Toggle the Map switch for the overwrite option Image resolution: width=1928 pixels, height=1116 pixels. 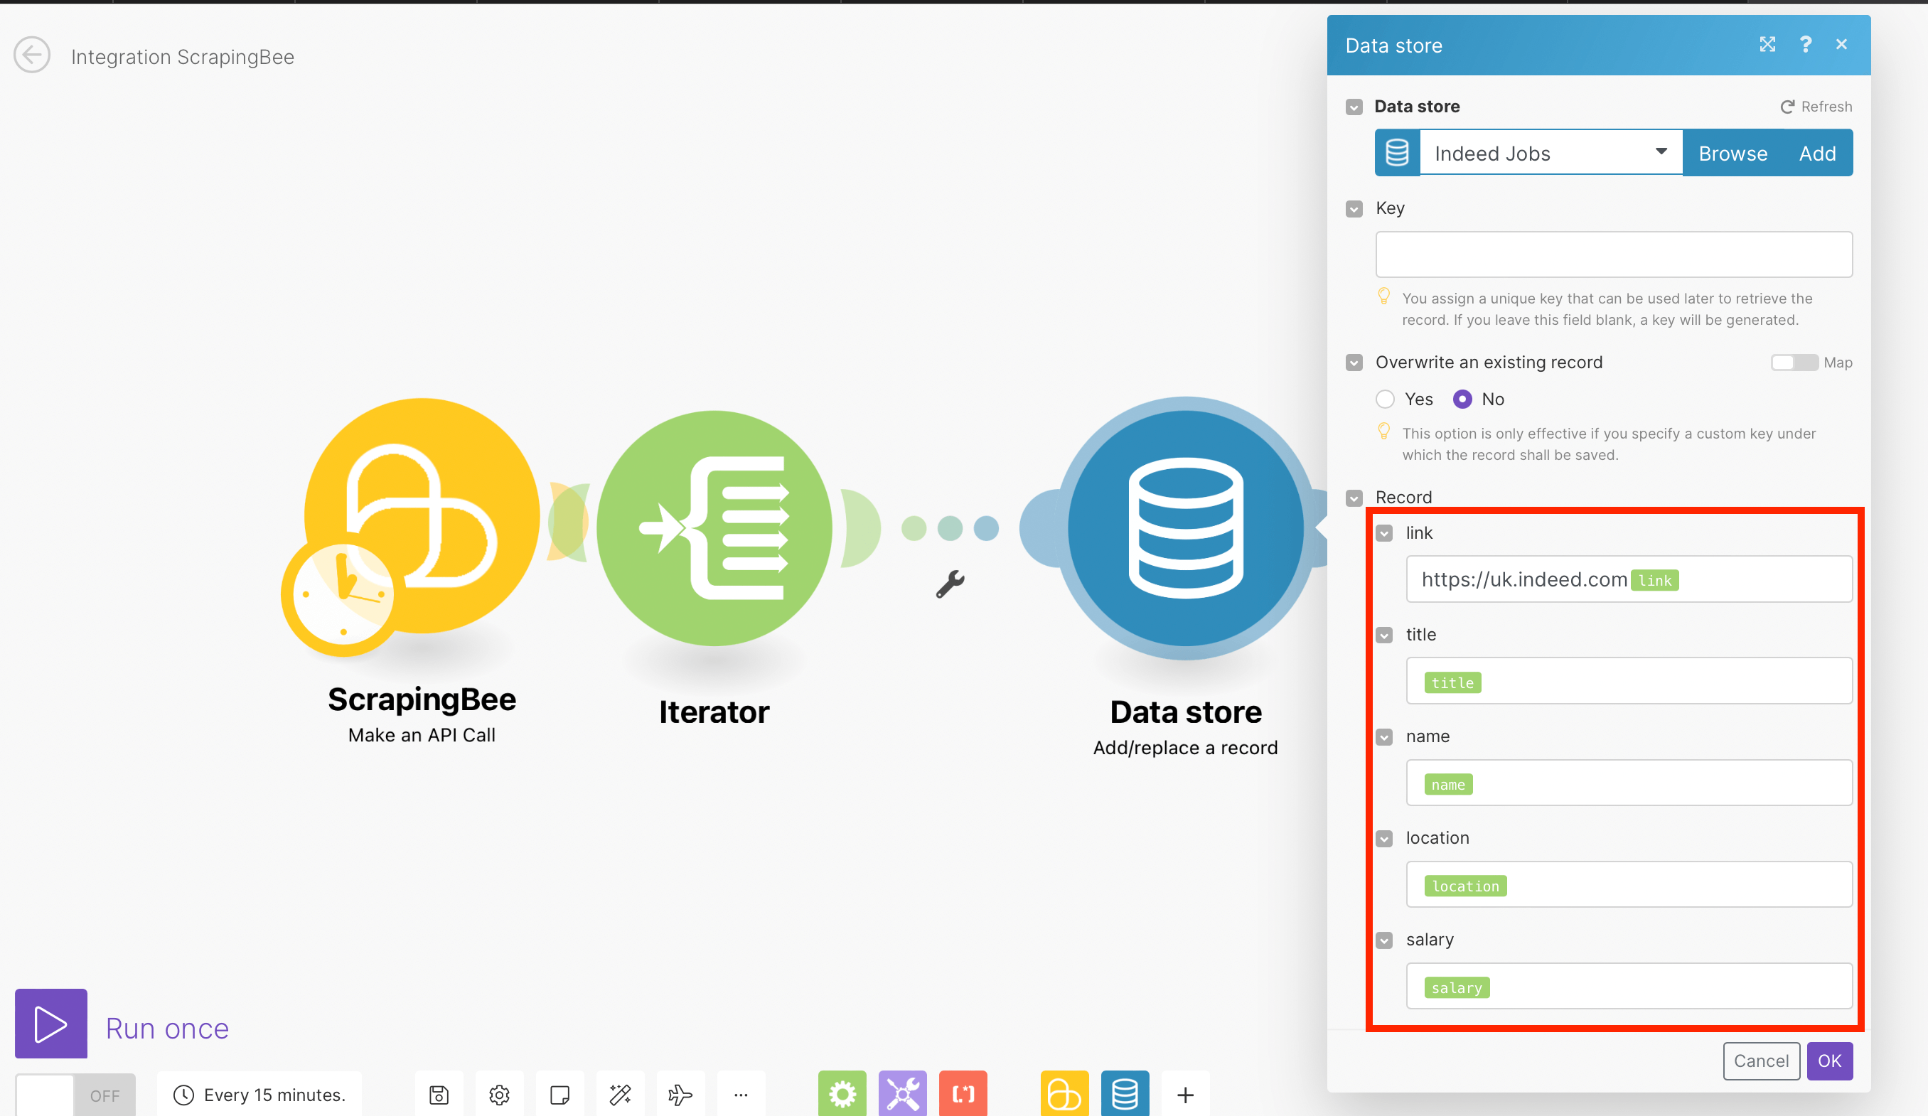tap(1794, 363)
